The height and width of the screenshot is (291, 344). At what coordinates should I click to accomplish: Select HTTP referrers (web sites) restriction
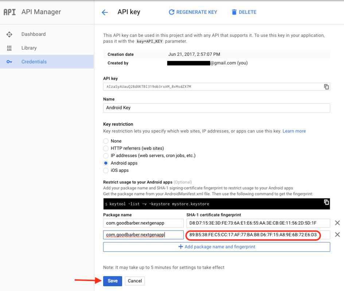click(x=106, y=148)
